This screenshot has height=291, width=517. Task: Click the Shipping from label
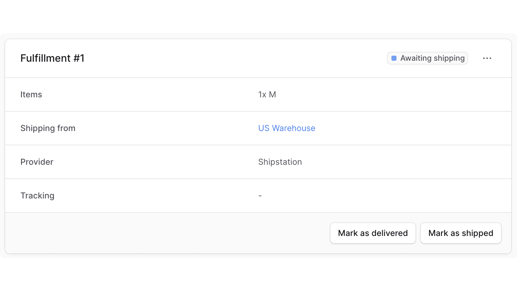[48, 128]
